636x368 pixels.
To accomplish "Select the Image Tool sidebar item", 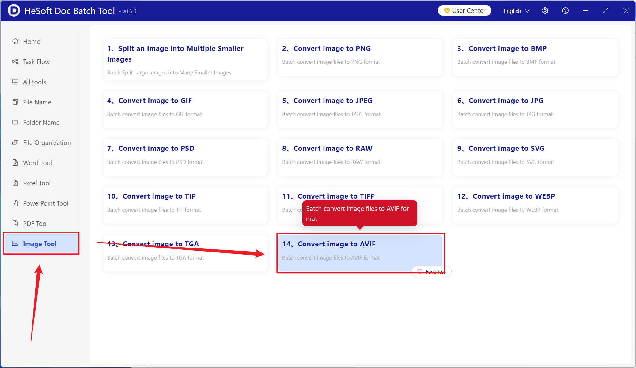I will 41,244.
